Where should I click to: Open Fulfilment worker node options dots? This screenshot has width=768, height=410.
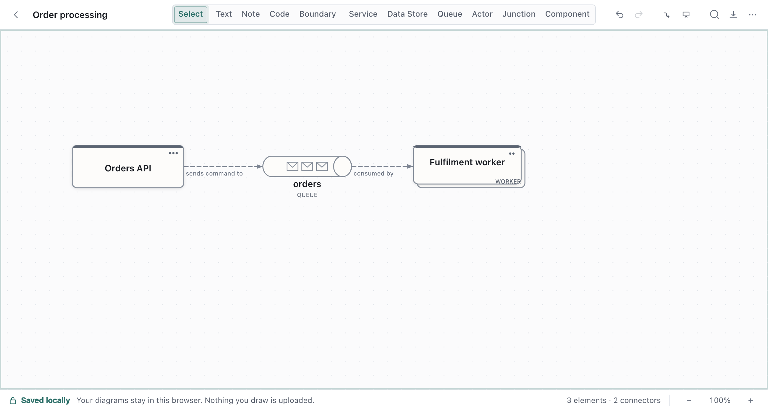click(512, 153)
